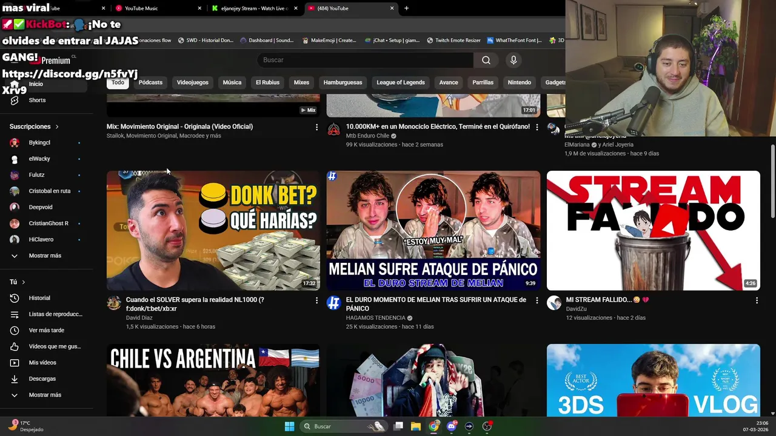This screenshot has height=436, width=776.
Task: Open Task View on taskbar
Action: point(398,426)
